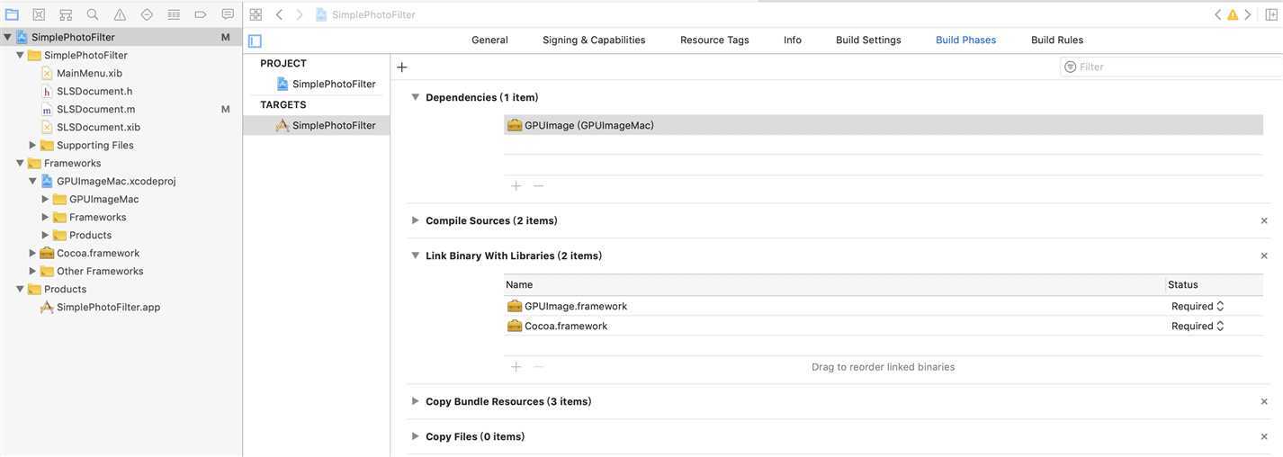The height and width of the screenshot is (457, 1283).
Task: Go back in editor history
Action: (279, 14)
